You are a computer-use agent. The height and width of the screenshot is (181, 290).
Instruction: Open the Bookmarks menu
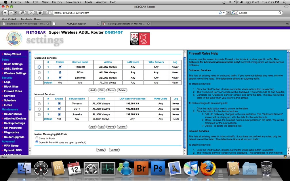tap(73, 2)
